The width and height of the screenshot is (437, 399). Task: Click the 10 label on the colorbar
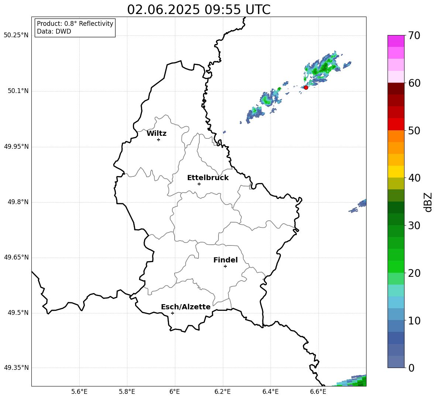tap(414, 320)
